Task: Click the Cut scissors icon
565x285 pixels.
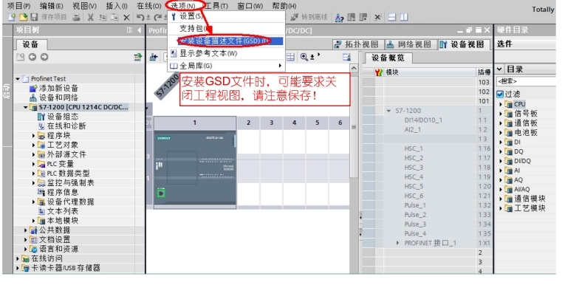Action: coord(90,17)
